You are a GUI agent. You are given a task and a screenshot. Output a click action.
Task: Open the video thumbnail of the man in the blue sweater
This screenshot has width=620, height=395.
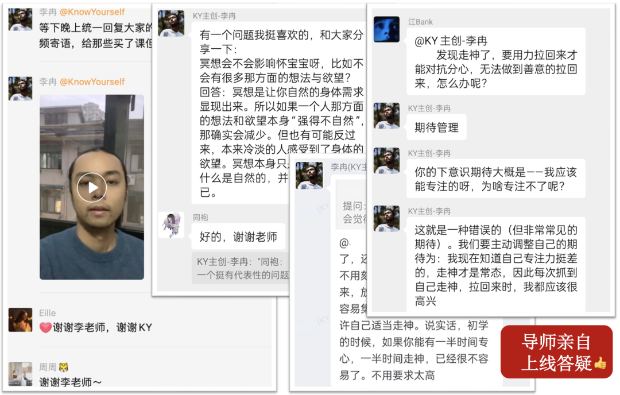pos(92,187)
